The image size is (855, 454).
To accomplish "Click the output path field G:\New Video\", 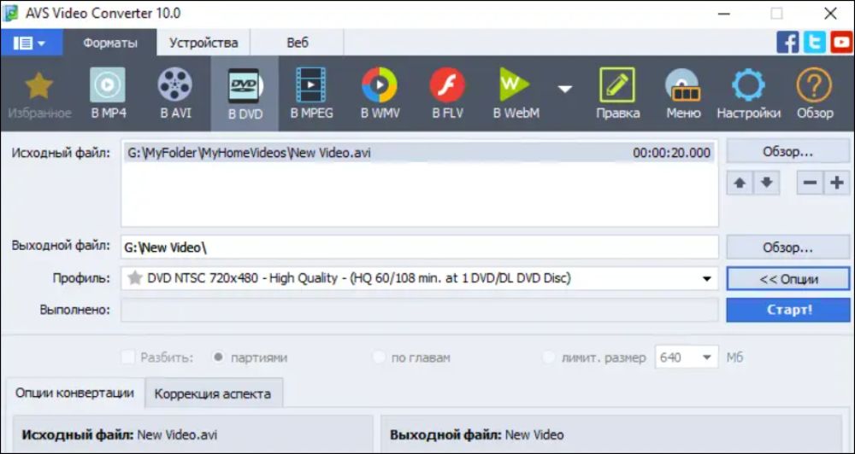I will click(419, 247).
